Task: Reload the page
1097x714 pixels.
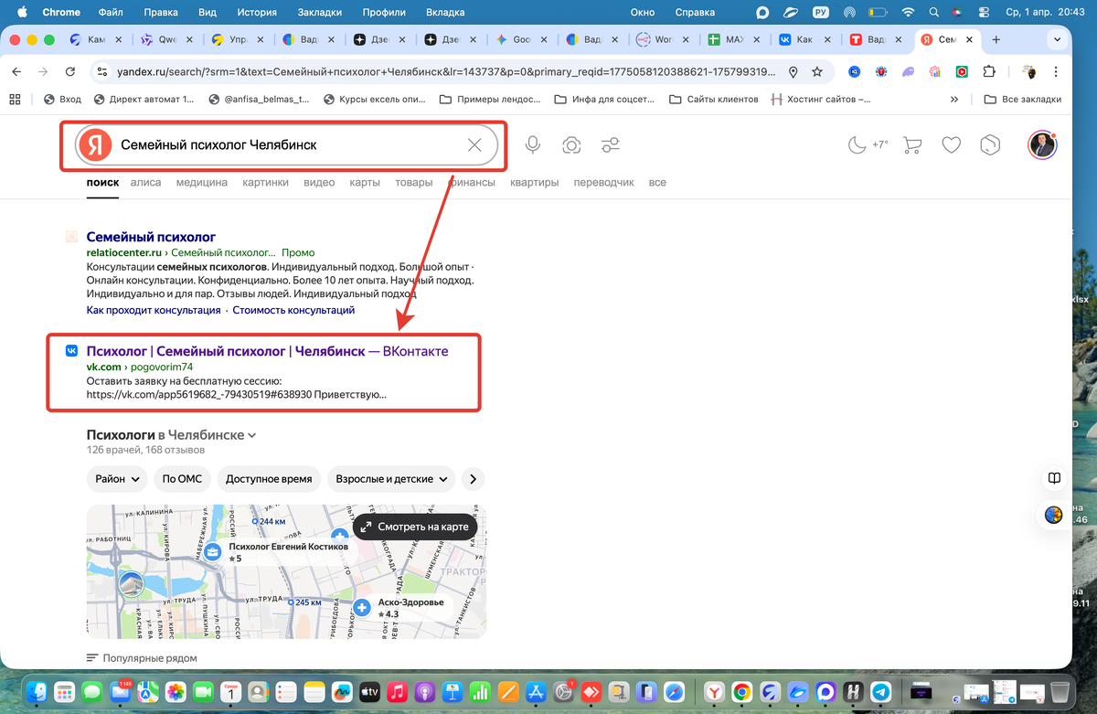Action: coord(69,72)
